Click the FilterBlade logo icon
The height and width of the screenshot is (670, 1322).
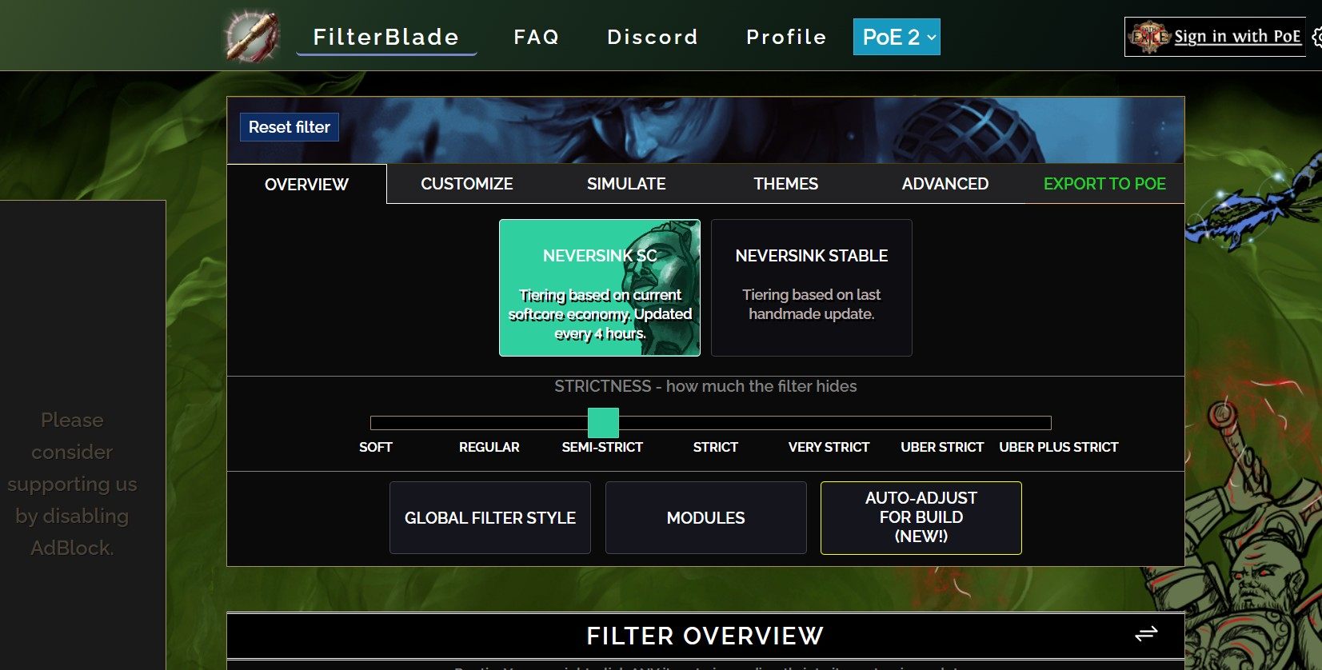[x=252, y=37]
